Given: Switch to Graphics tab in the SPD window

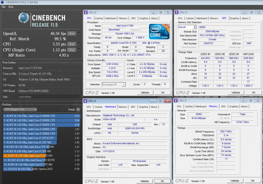Looking at the screenshot, I should (x=235, y=18).
